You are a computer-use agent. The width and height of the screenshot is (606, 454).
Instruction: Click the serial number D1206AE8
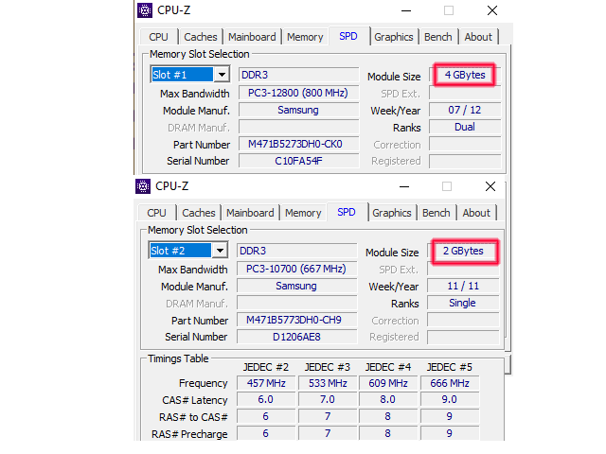pos(296,337)
